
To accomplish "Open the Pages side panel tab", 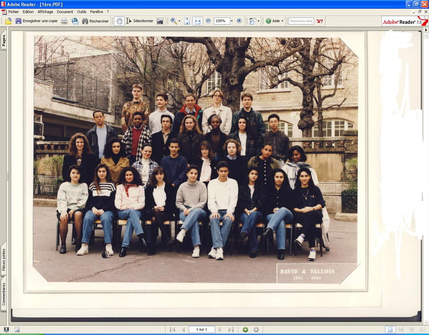I will pyautogui.click(x=3, y=40).
